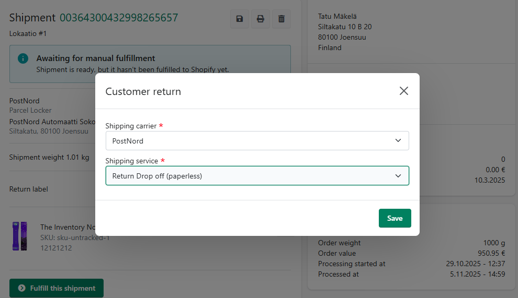Image resolution: width=518 pixels, height=298 pixels.
Task: Click the Customer return dialog title
Action: (x=143, y=91)
